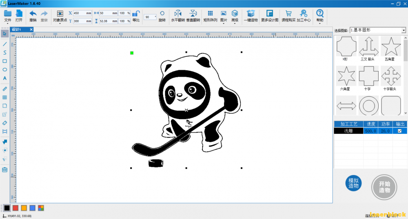Select the red layer color swatch
Screen dimensions: 408x219
click(x=16, y=208)
